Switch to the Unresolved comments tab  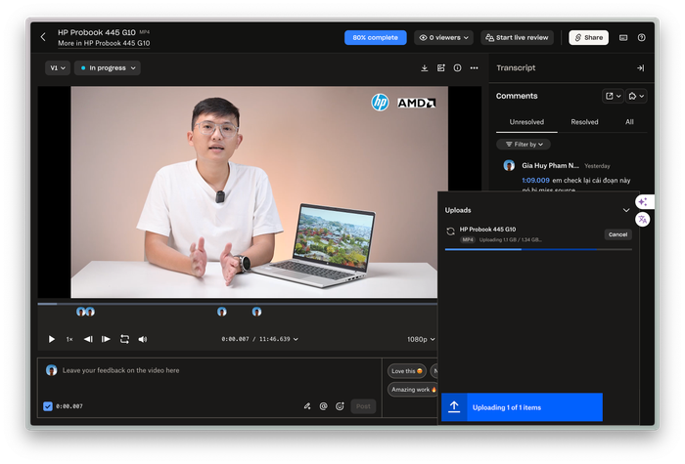click(x=526, y=122)
